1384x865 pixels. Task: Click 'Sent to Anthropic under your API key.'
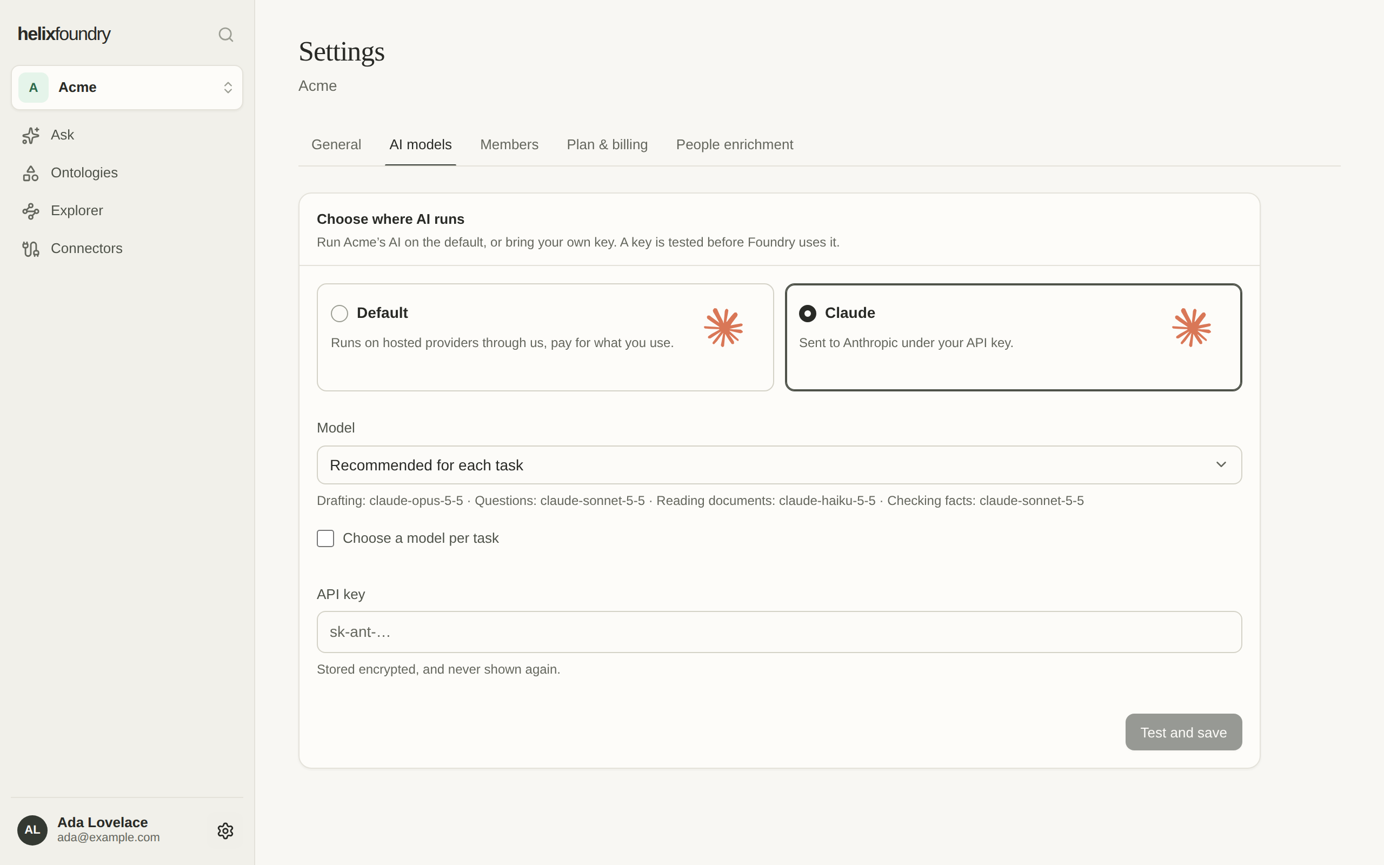(x=906, y=343)
